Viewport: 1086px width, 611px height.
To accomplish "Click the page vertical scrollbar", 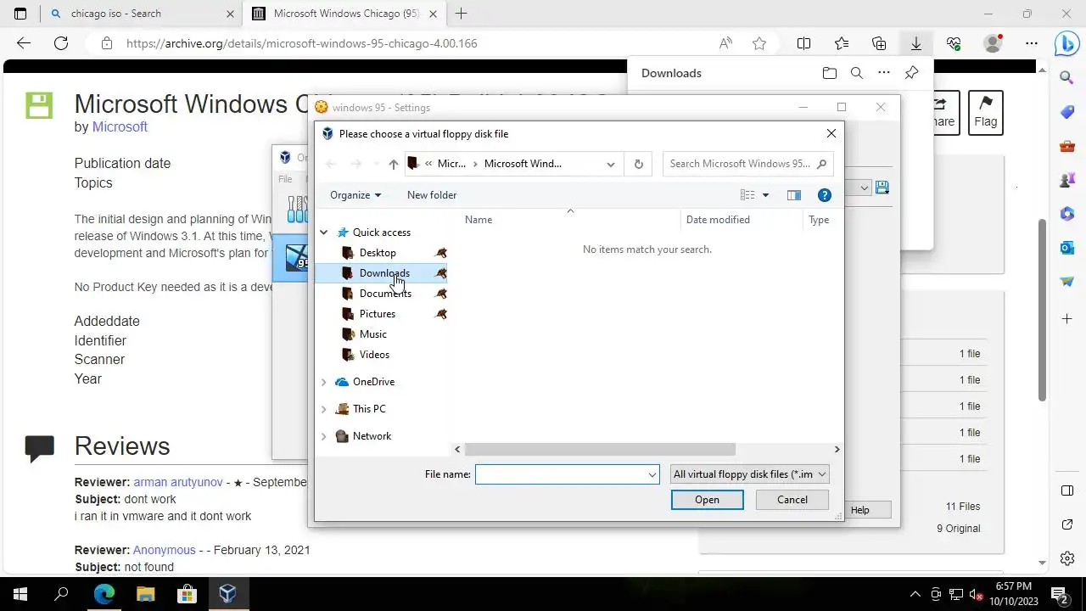I will point(1042,310).
